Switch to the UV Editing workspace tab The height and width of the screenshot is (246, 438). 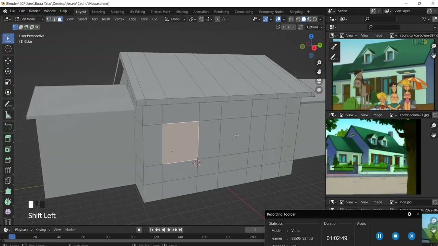(137, 12)
